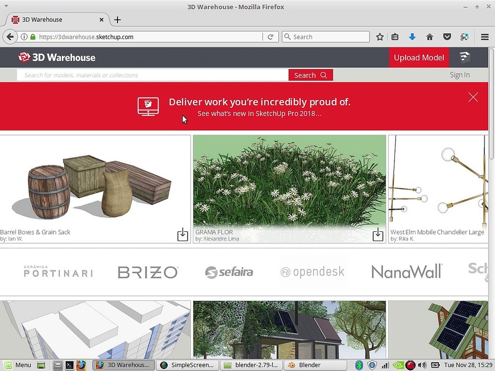Open a new tab with plus button

pyautogui.click(x=118, y=20)
